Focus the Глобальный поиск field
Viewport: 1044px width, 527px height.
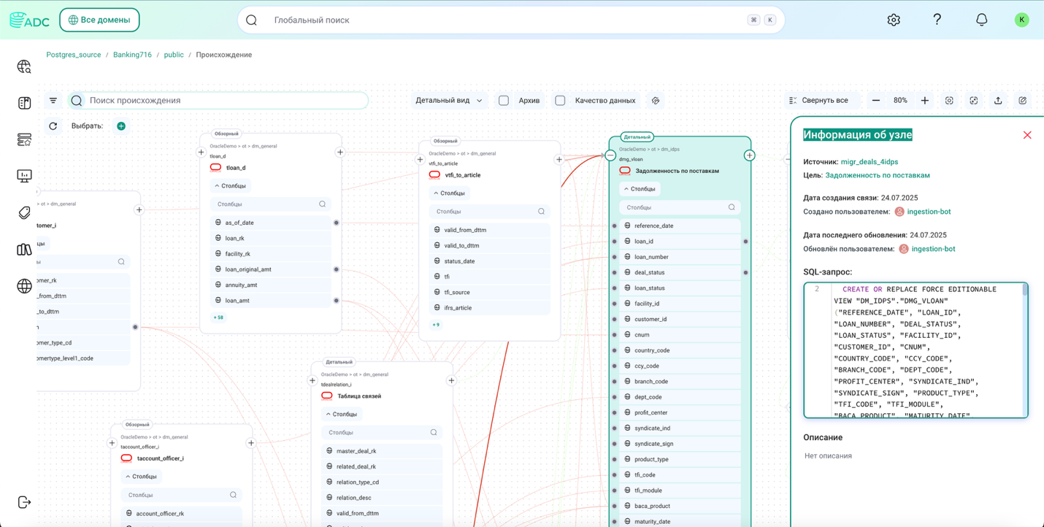pyautogui.click(x=511, y=20)
